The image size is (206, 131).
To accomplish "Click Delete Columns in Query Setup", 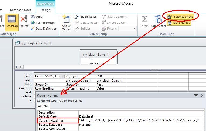I will pos(115,23).
